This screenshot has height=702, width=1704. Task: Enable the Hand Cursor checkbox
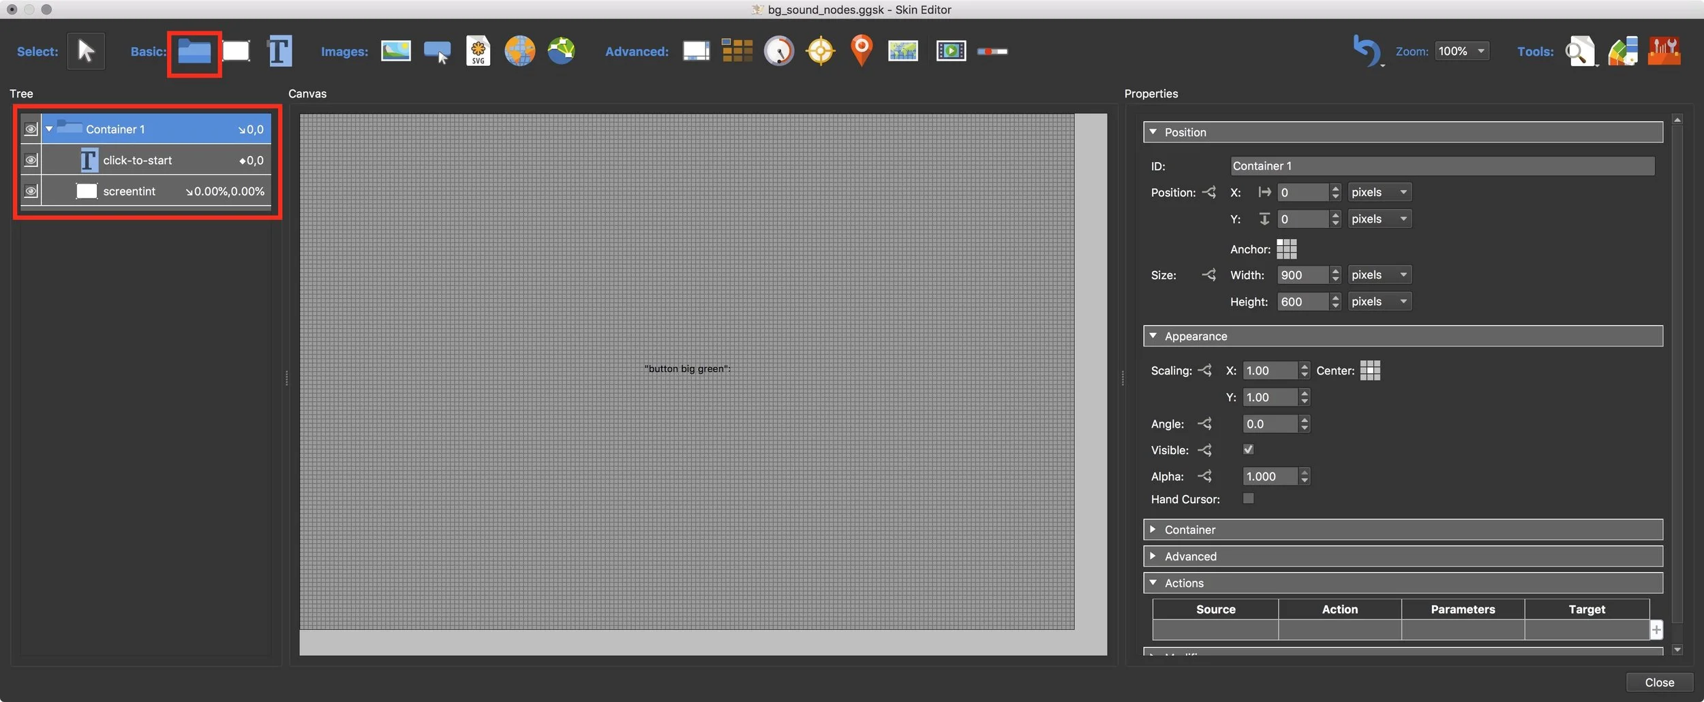(x=1248, y=498)
